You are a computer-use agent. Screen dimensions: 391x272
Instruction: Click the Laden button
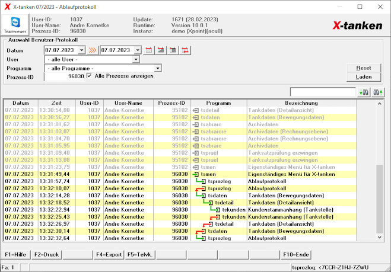click(x=364, y=77)
